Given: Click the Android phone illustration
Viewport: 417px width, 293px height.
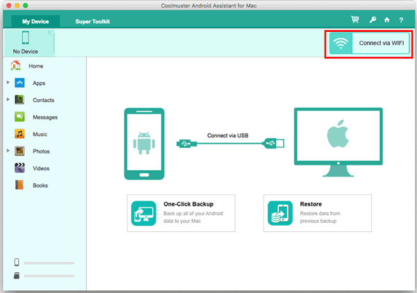Looking at the screenshot, I should (144, 144).
